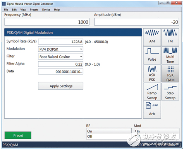Turn RF output On
Screen dimensions: 184x150
108,131
